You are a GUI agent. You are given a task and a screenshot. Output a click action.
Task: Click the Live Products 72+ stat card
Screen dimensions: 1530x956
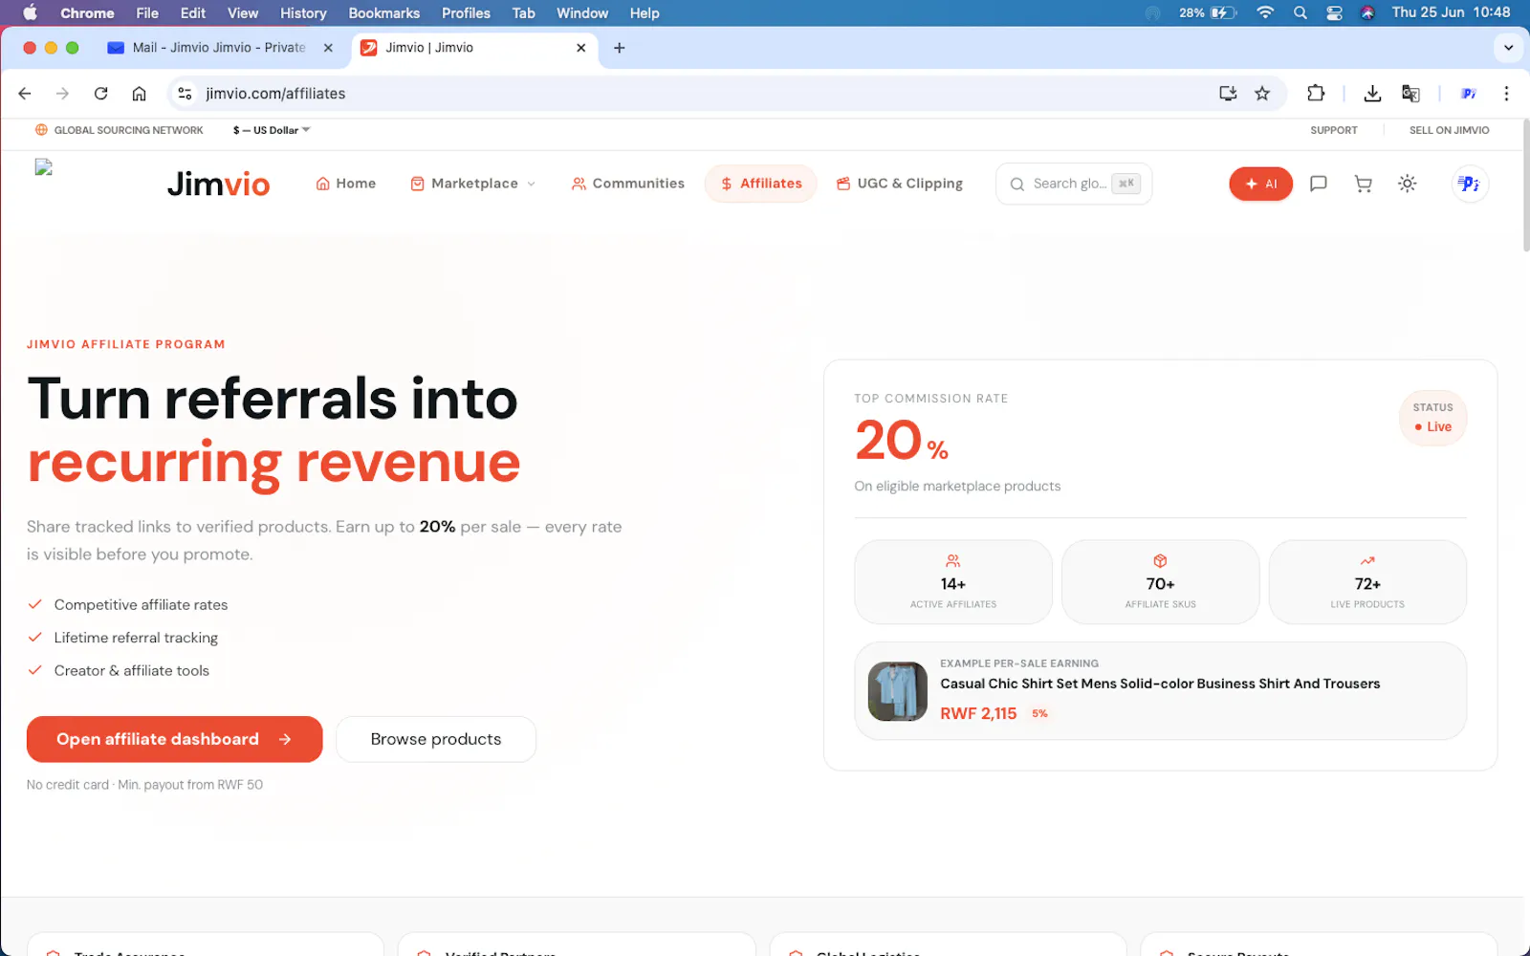[x=1367, y=582]
